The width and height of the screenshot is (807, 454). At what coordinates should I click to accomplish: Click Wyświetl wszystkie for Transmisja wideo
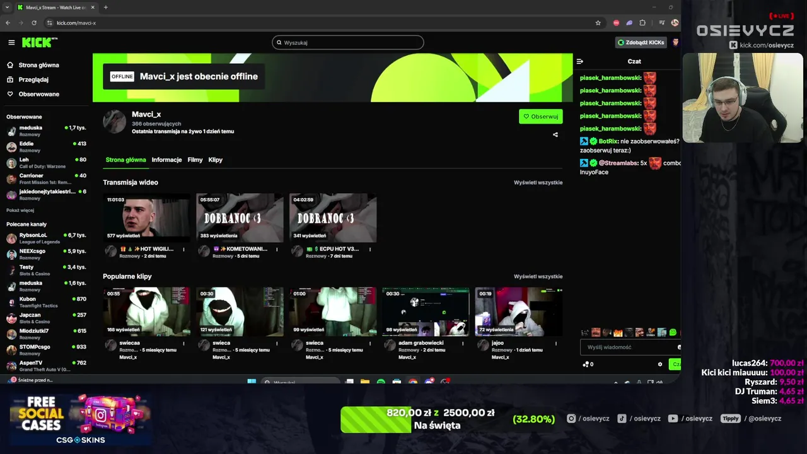(538, 182)
